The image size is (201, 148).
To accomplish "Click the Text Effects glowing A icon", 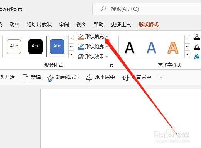I will click(x=197, y=56).
